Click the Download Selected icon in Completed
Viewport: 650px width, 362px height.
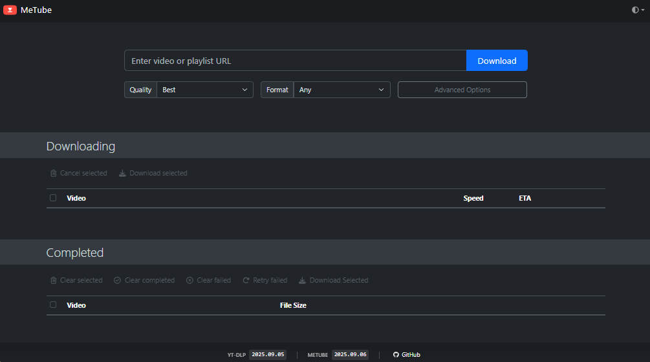pyautogui.click(x=302, y=281)
